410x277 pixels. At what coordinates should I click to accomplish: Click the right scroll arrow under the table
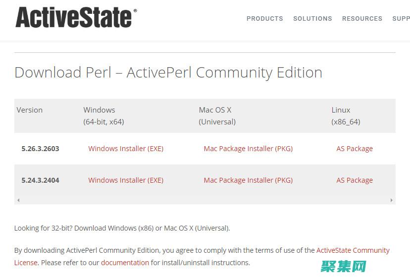[x=391, y=200]
